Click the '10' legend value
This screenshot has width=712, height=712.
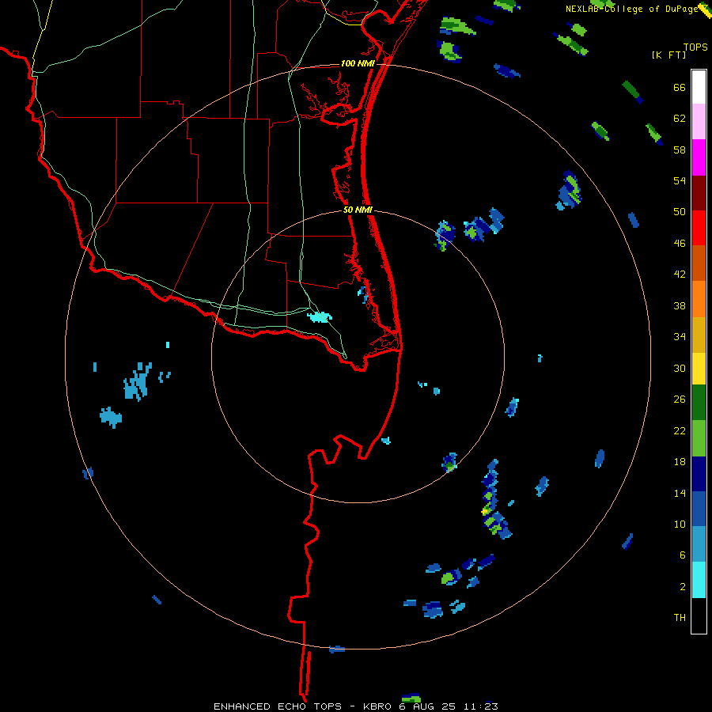click(680, 525)
